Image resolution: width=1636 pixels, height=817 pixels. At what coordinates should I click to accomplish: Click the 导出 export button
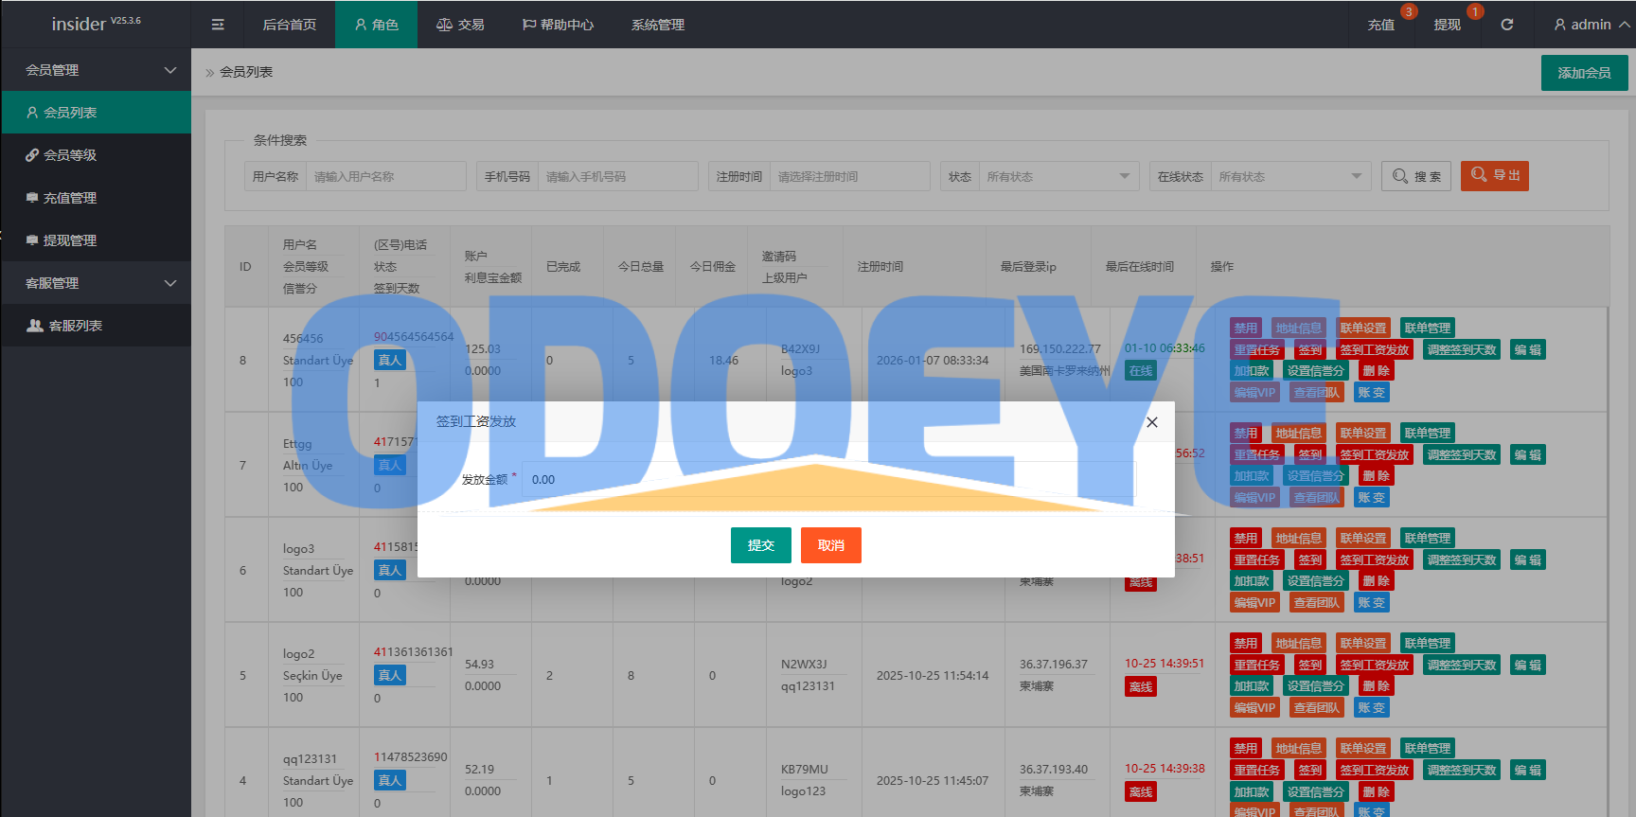[1494, 176]
